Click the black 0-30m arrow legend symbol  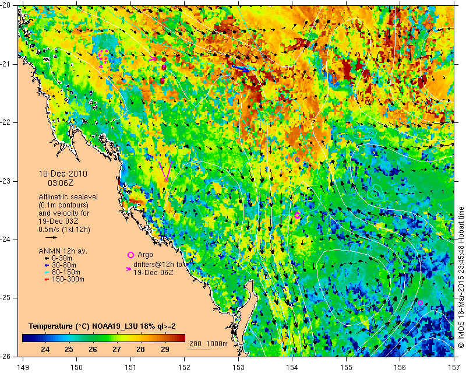point(47,258)
